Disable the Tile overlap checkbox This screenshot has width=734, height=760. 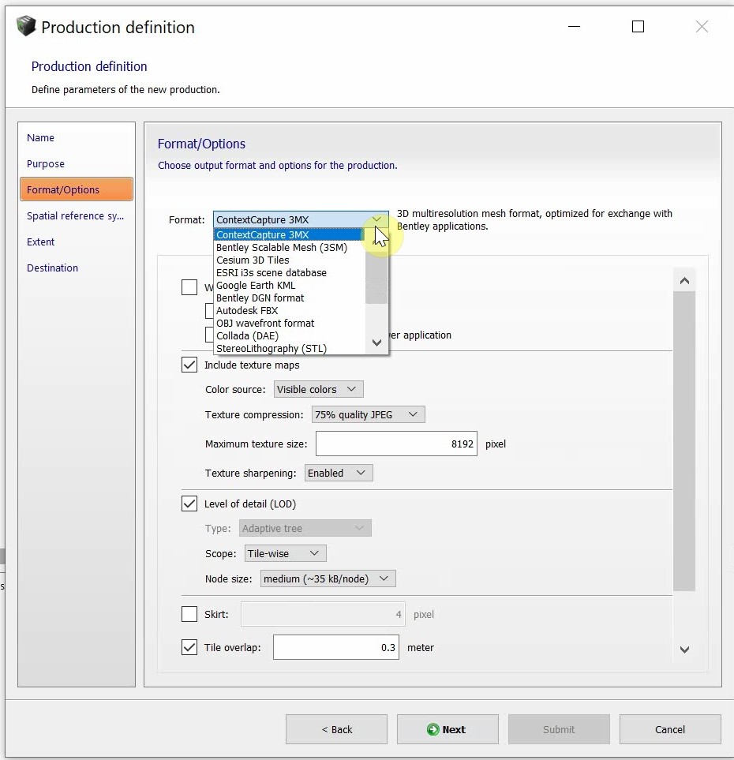click(189, 647)
